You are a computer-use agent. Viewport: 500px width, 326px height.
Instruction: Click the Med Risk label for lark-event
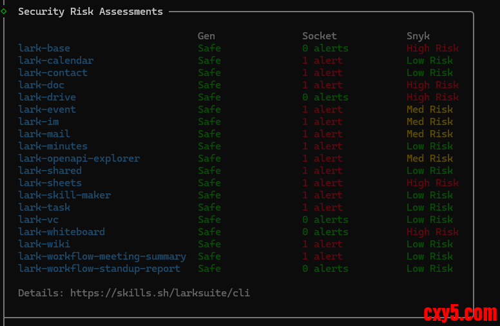point(429,110)
